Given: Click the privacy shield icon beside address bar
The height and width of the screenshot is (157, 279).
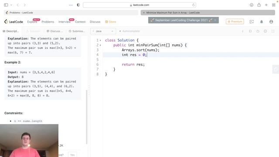Looking at the screenshot, I should (78, 5).
